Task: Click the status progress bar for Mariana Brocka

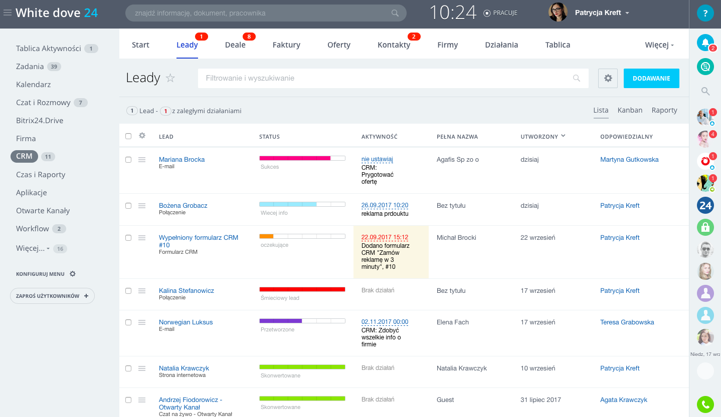Action: pyautogui.click(x=302, y=158)
